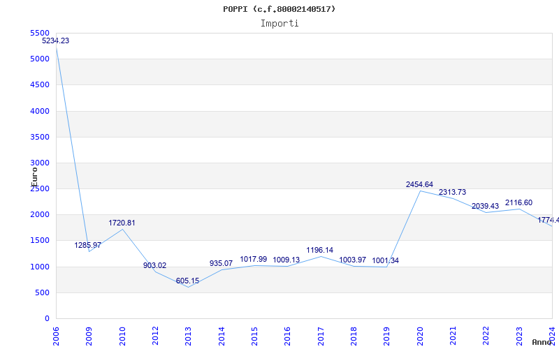Click the data label 2116.60
The width and height of the screenshot is (559, 349).
[518, 202]
